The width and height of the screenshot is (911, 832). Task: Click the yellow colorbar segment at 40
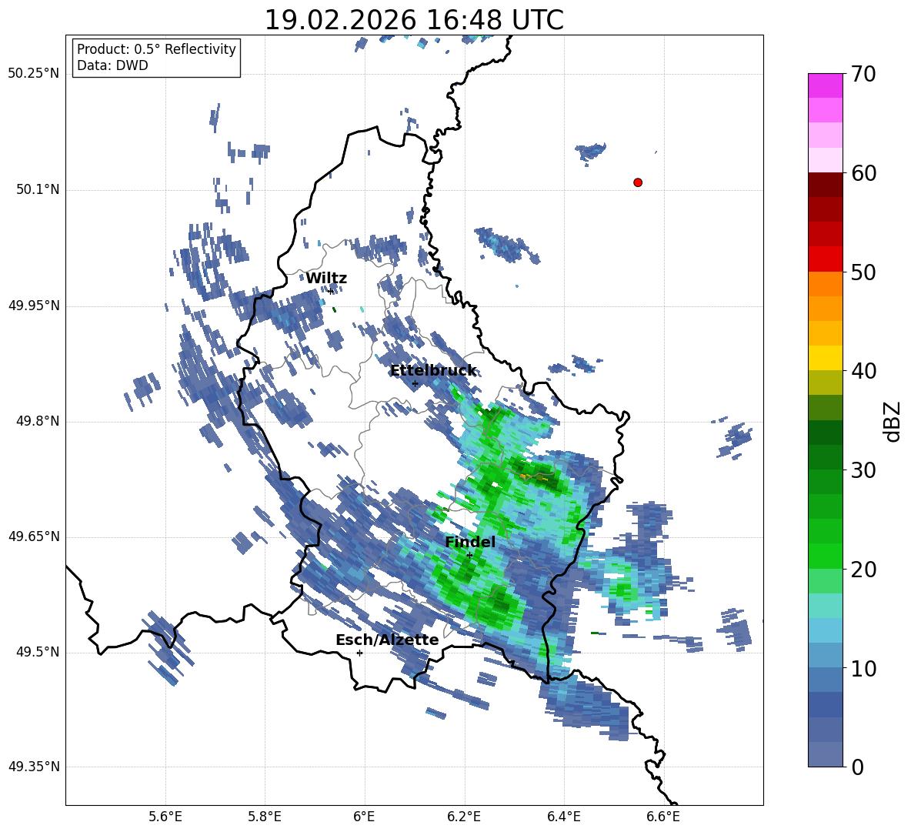coord(825,358)
